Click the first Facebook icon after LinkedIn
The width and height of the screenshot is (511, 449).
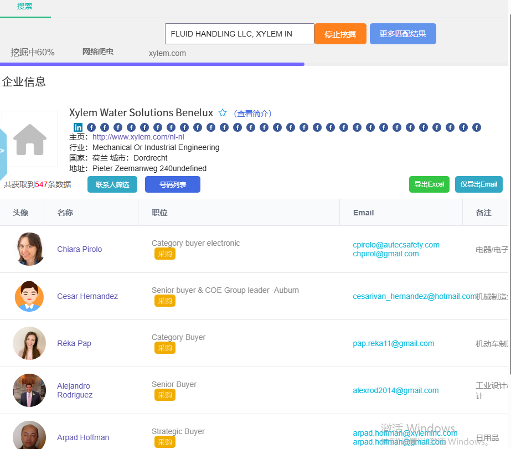(x=91, y=127)
